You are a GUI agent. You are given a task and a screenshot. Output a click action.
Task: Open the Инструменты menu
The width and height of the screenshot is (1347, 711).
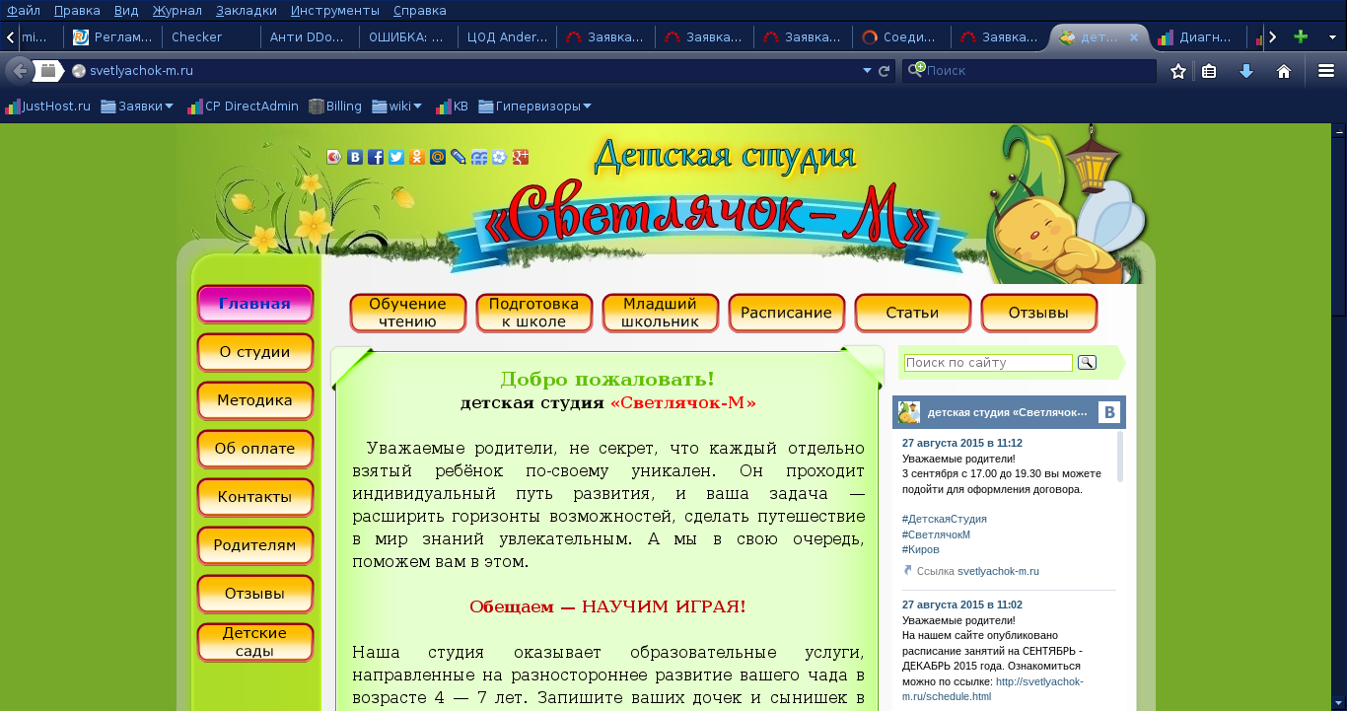click(x=335, y=10)
